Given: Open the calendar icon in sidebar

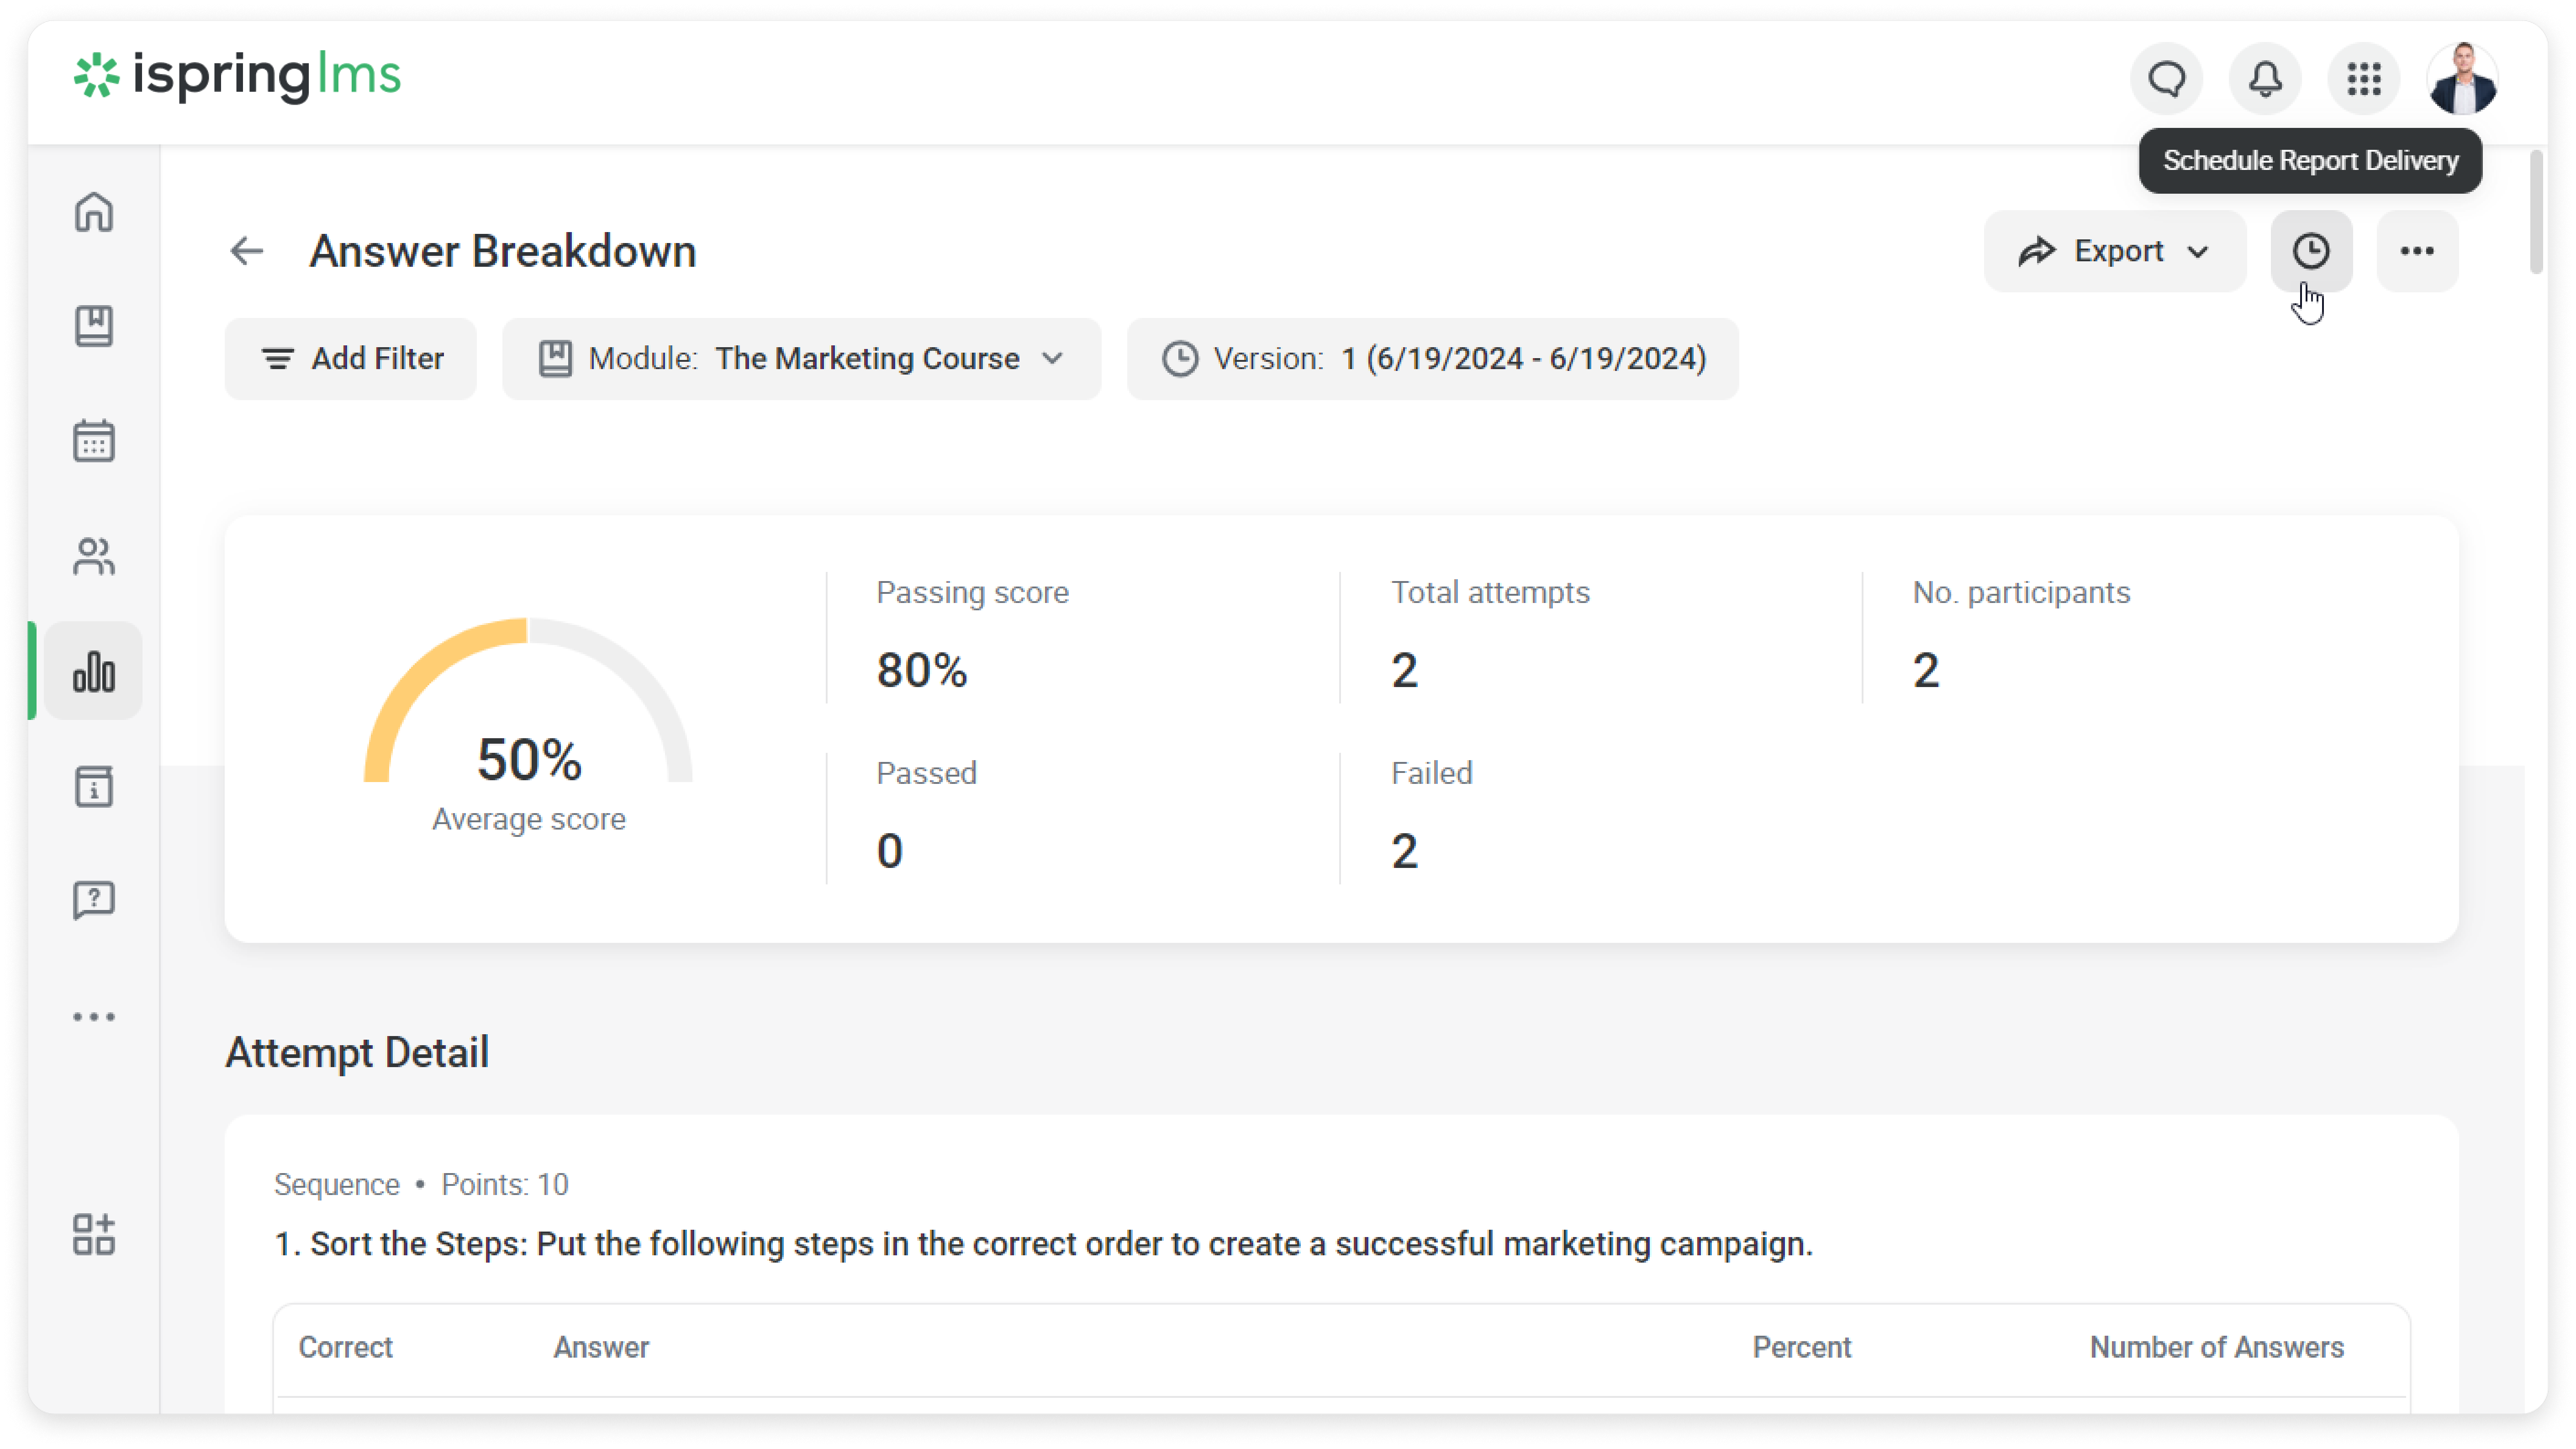Looking at the screenshot, I should (94, 441).
